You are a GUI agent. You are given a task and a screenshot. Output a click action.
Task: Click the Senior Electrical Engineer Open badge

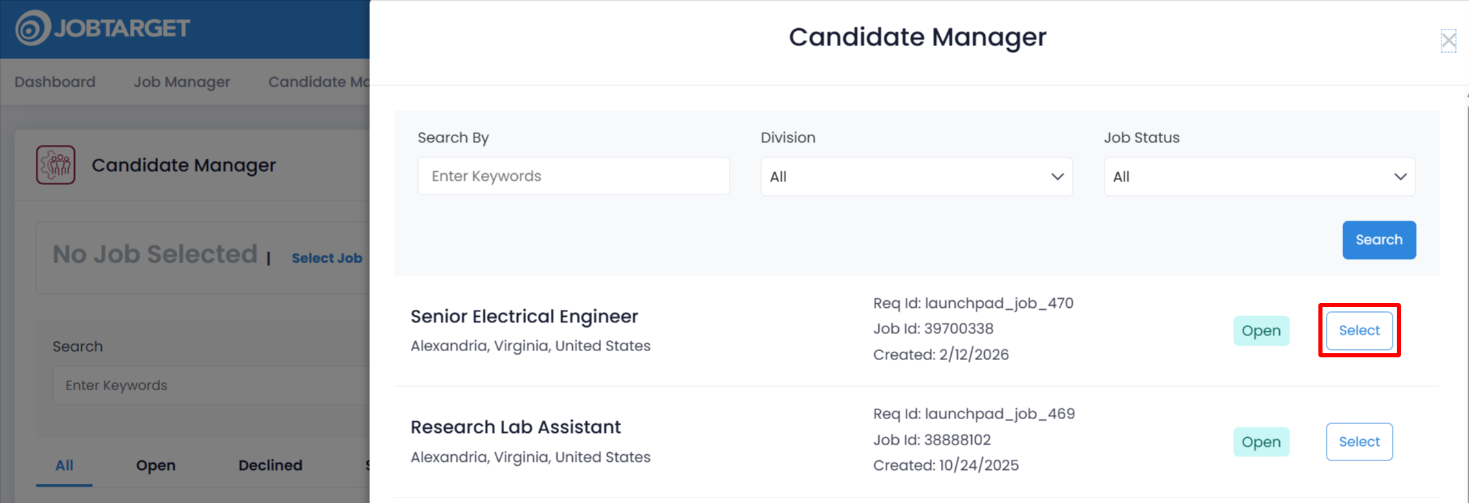coord(1261,331)
